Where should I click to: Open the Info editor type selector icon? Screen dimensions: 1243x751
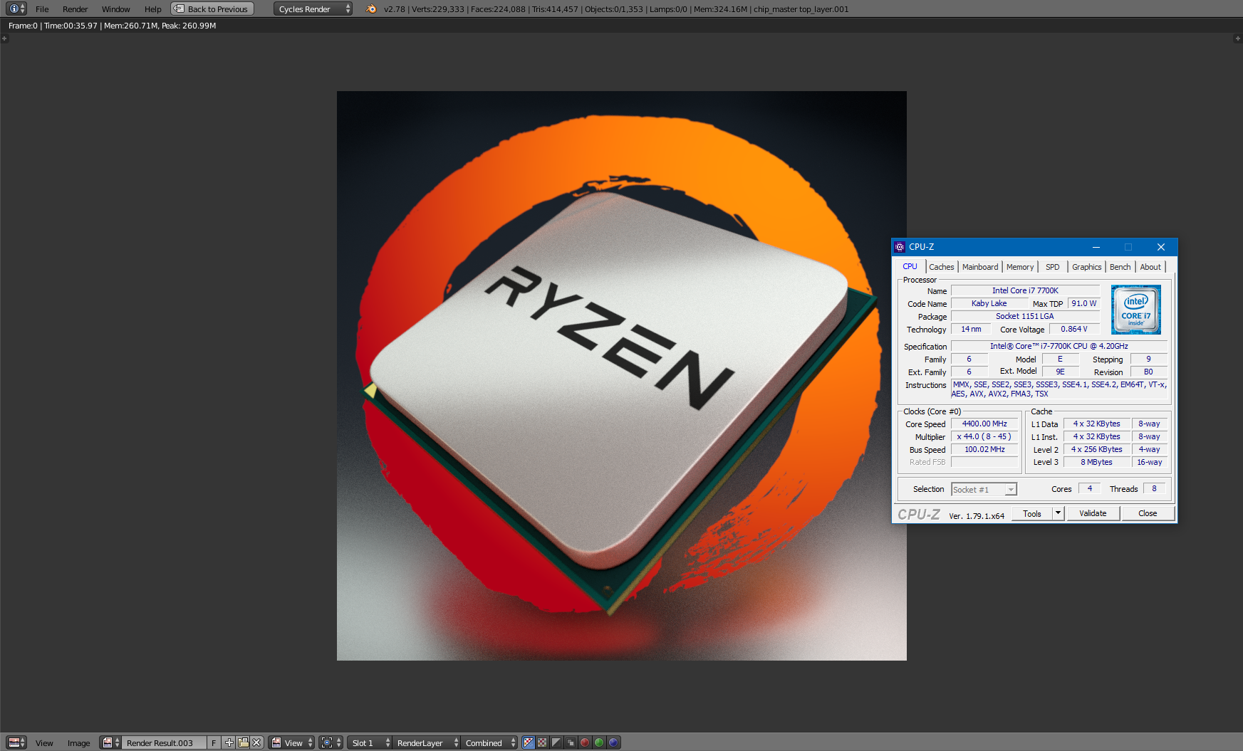point(17,9)
